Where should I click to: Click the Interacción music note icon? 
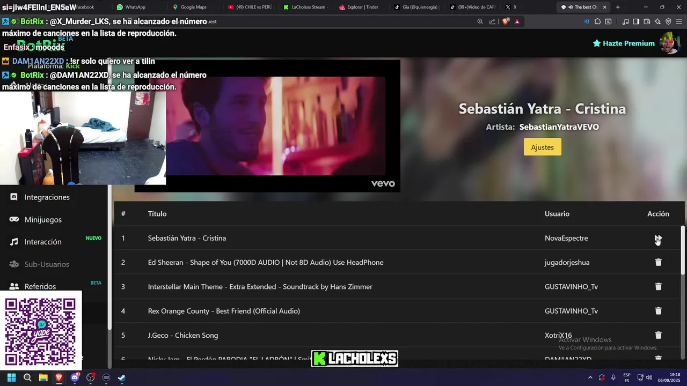click(14, 242)
